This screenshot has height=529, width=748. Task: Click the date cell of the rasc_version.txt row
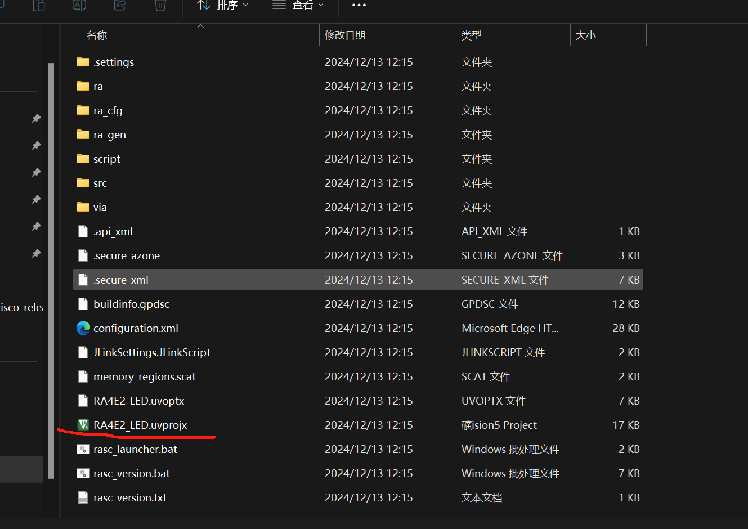pyautogui.click(x=369, y=497)
